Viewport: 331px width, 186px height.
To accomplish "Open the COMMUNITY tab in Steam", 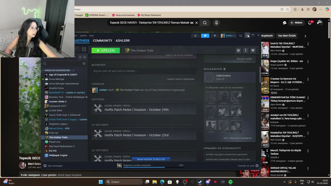I will [102, 41].
